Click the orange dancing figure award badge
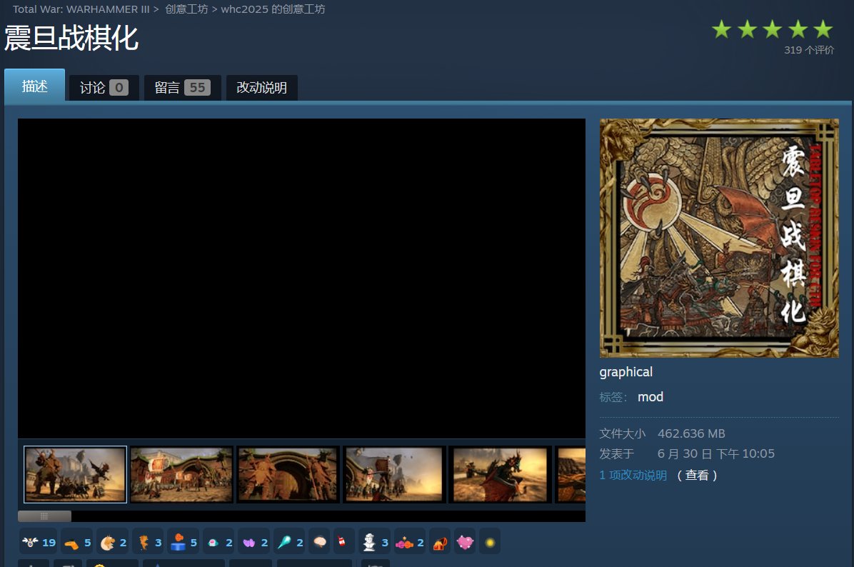The width and height of the screenshot is (854, 567). click(x=149, y=542)
